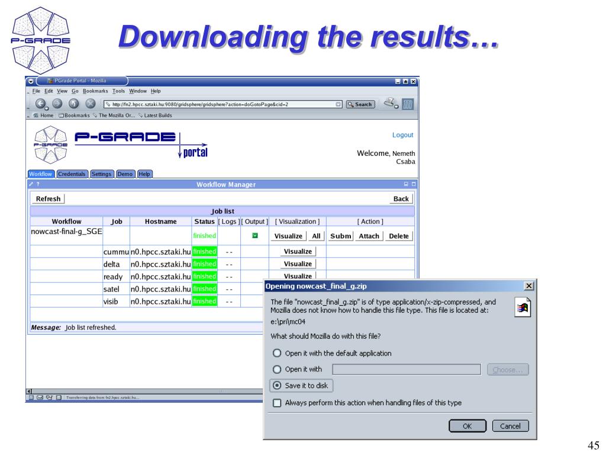Click the help question mark in Workflow Manager bar
Screen dimensions: 606x455
pyautogui.click(x=38, y=184)
